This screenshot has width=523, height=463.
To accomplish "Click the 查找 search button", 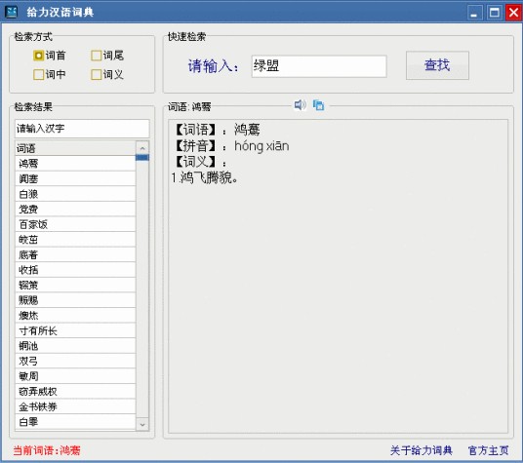I will click(437, 65).
